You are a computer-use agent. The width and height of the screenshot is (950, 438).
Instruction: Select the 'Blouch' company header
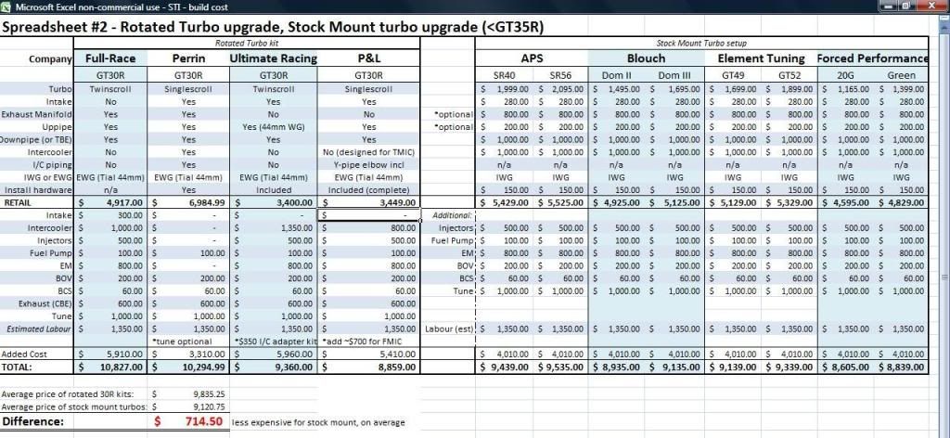[646, 58]
